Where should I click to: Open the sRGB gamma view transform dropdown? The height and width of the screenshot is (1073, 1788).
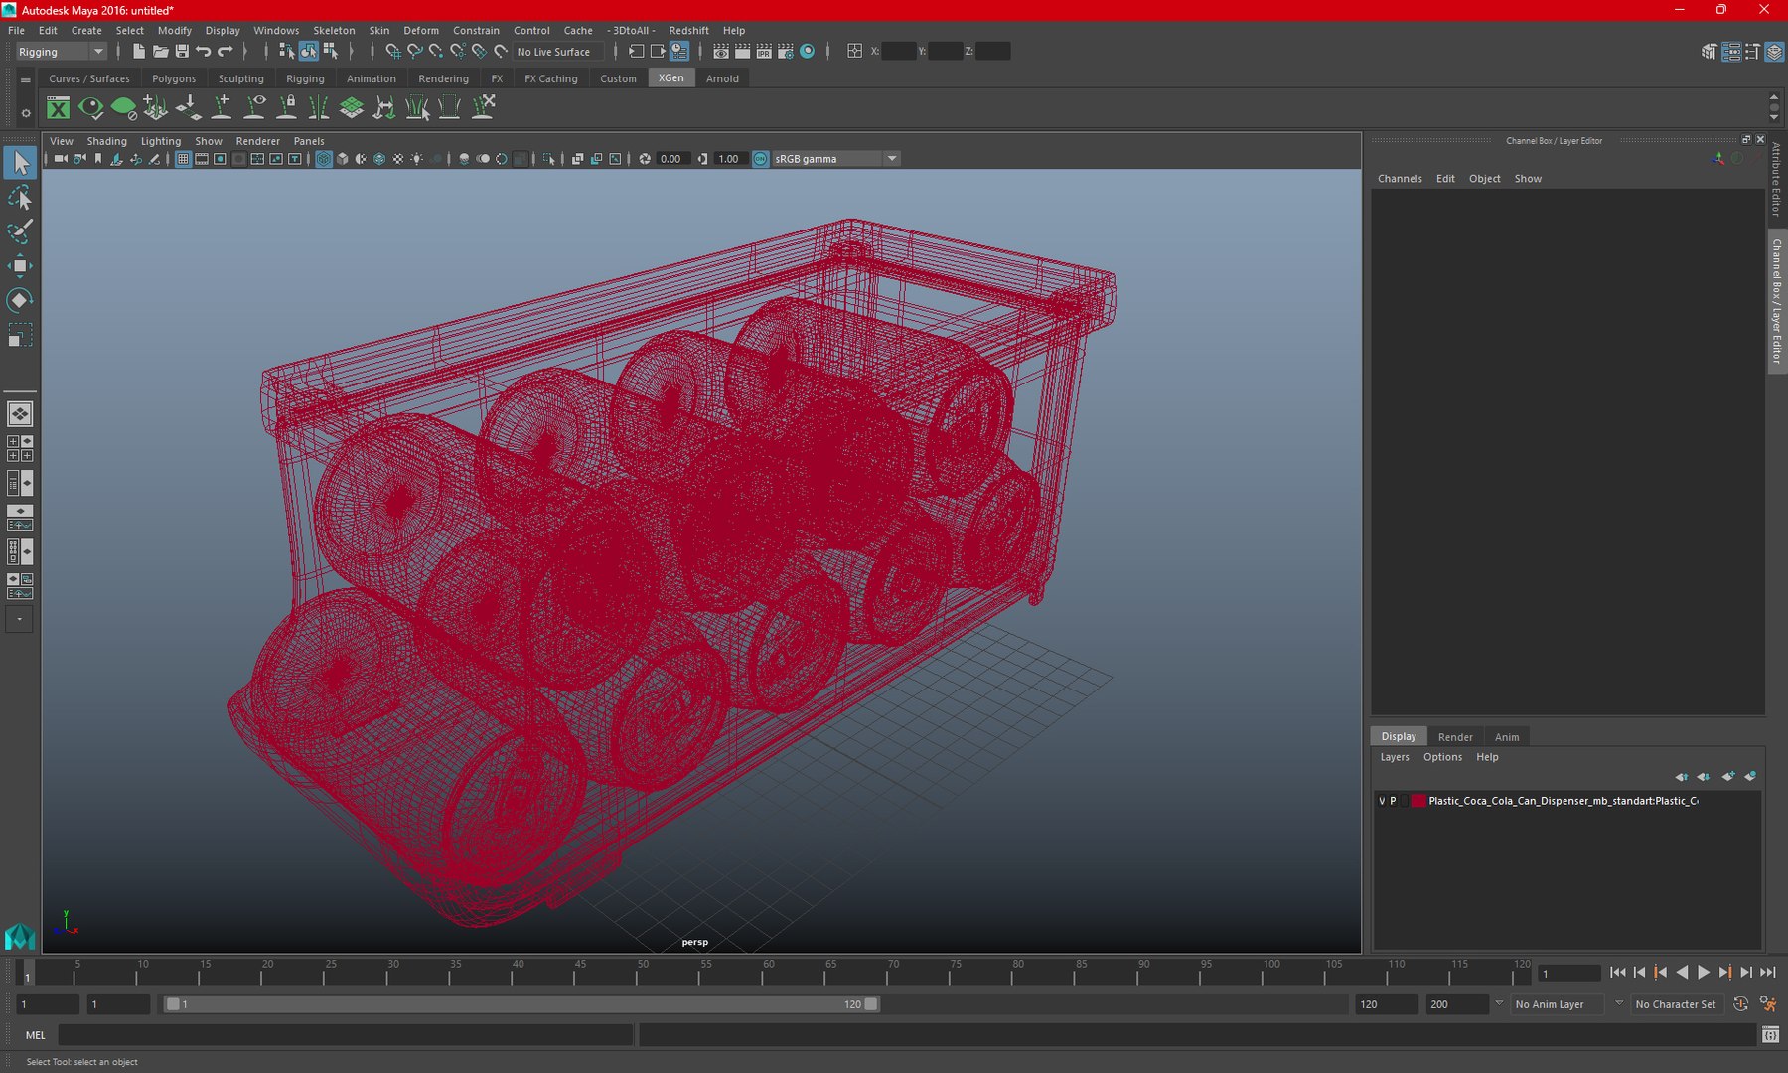pos(836,159)
